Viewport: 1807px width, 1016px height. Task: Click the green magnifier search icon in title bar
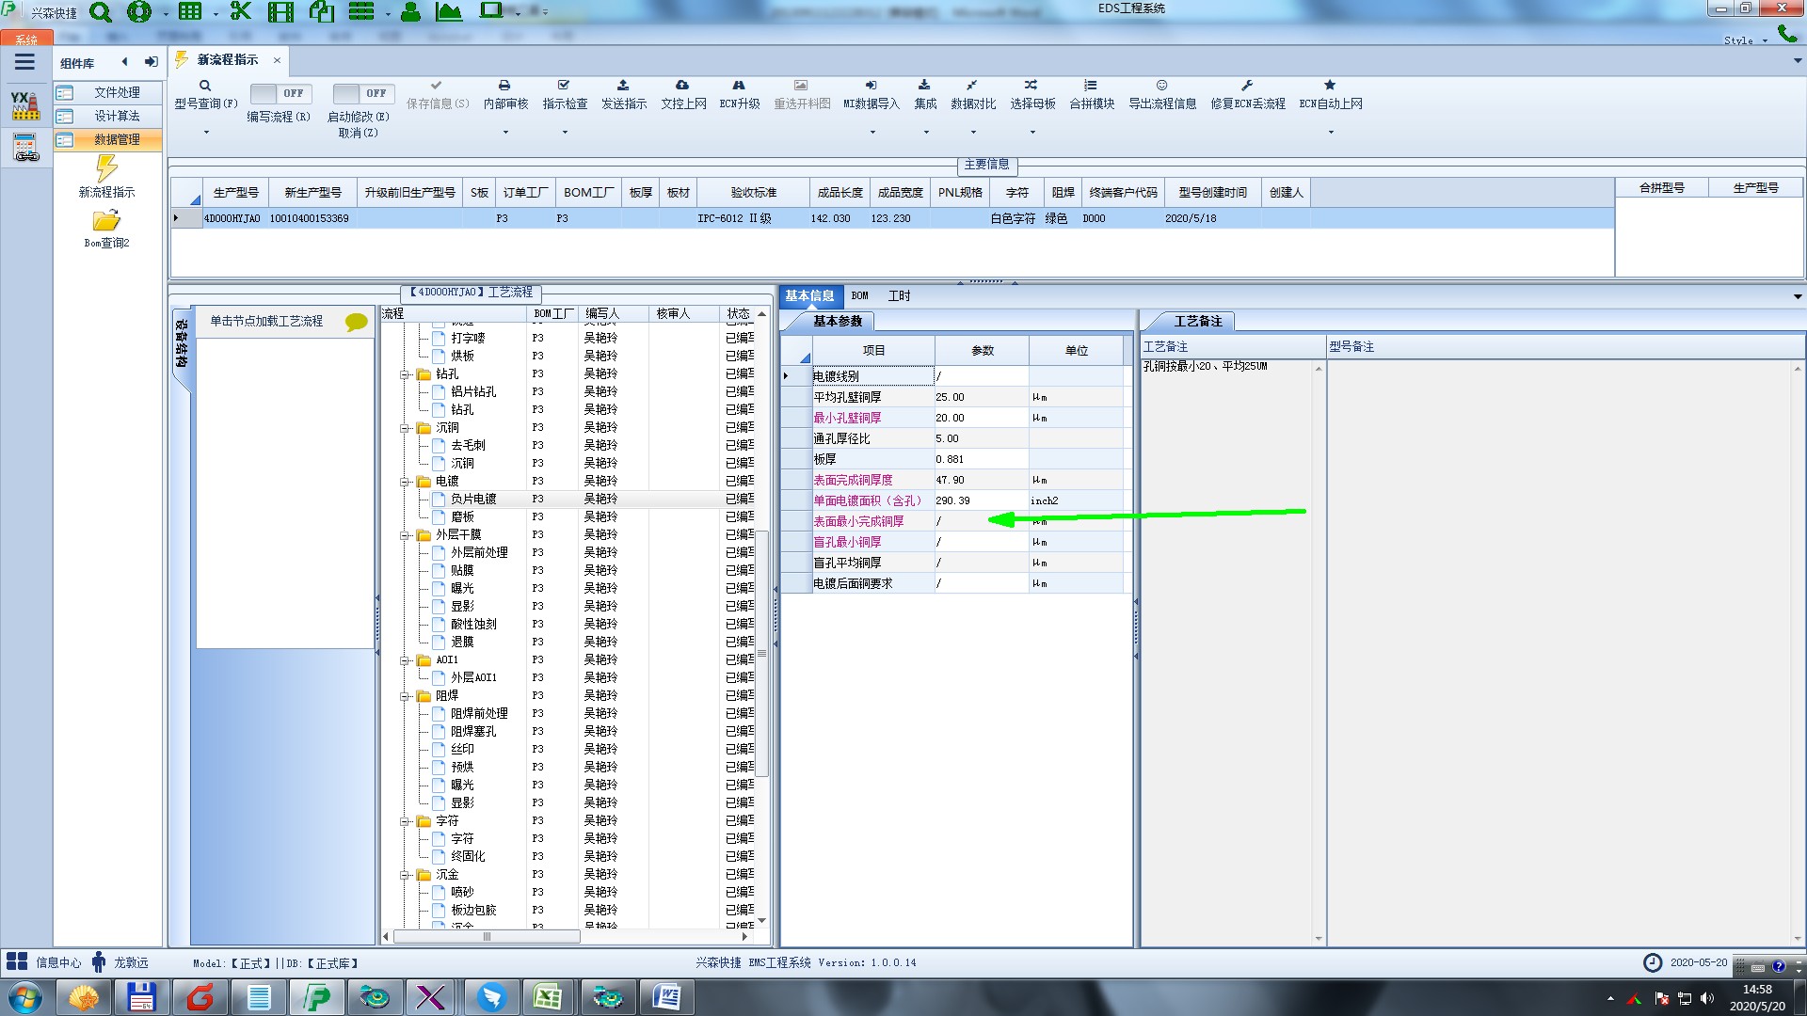100,12
